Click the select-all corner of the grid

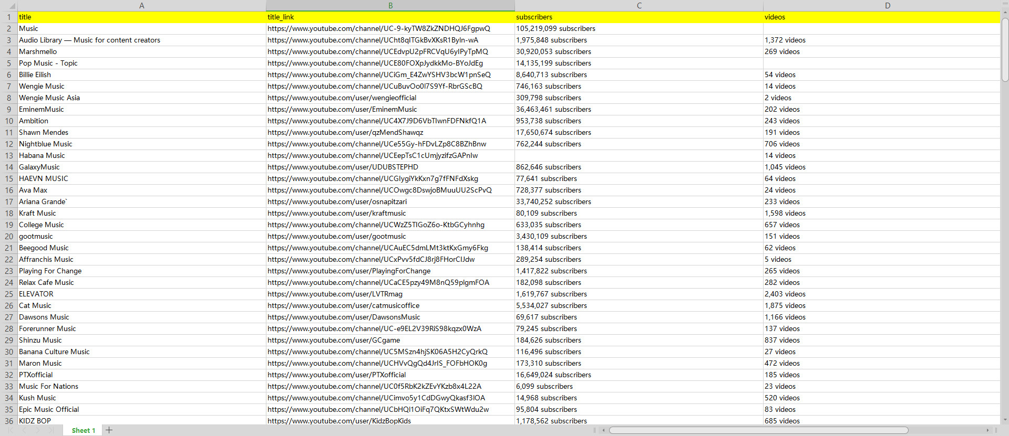click(x=8, y=5)
